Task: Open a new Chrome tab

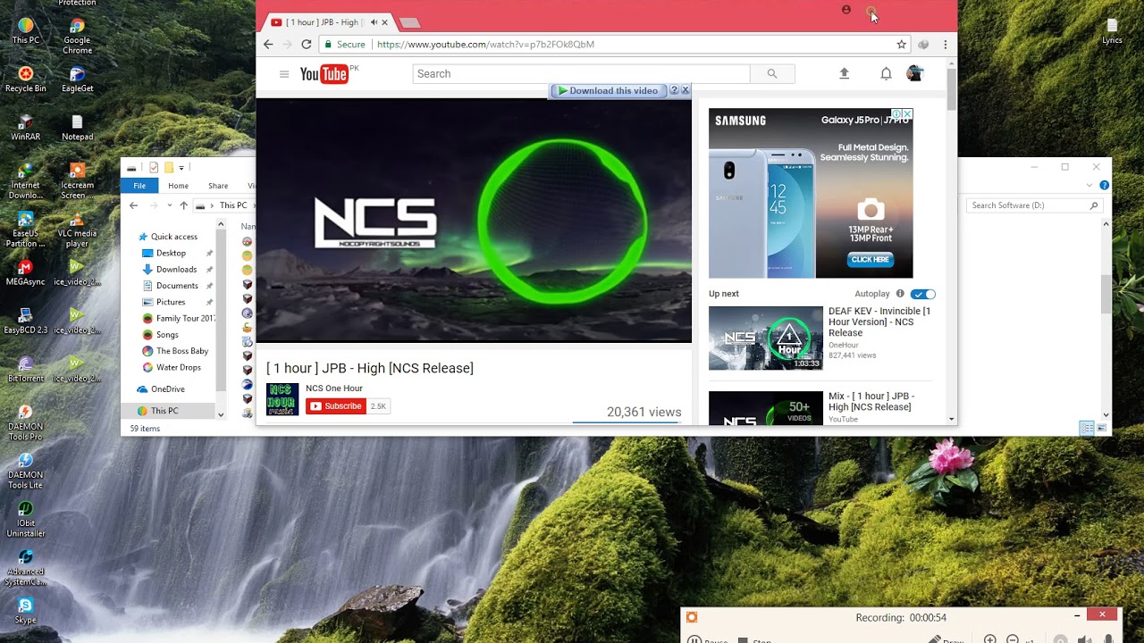Action: (409, 22)
